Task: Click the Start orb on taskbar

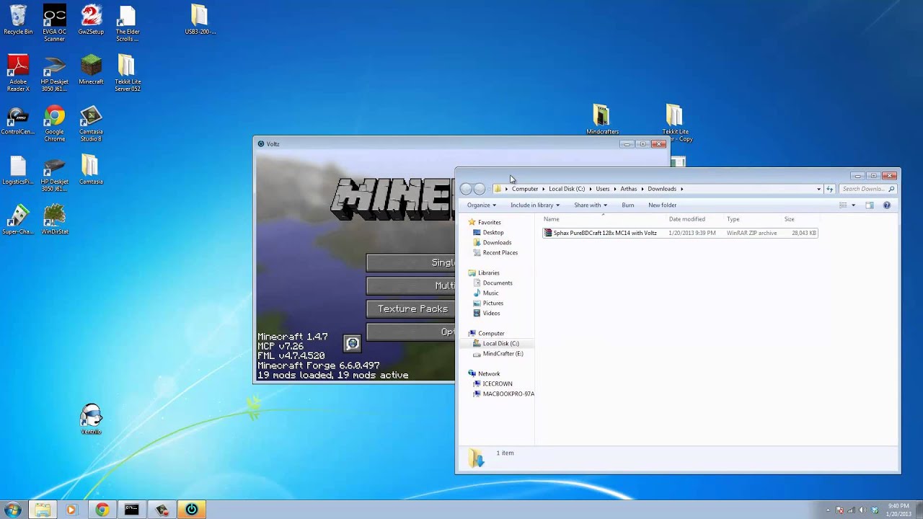Action: coord(12,510)
